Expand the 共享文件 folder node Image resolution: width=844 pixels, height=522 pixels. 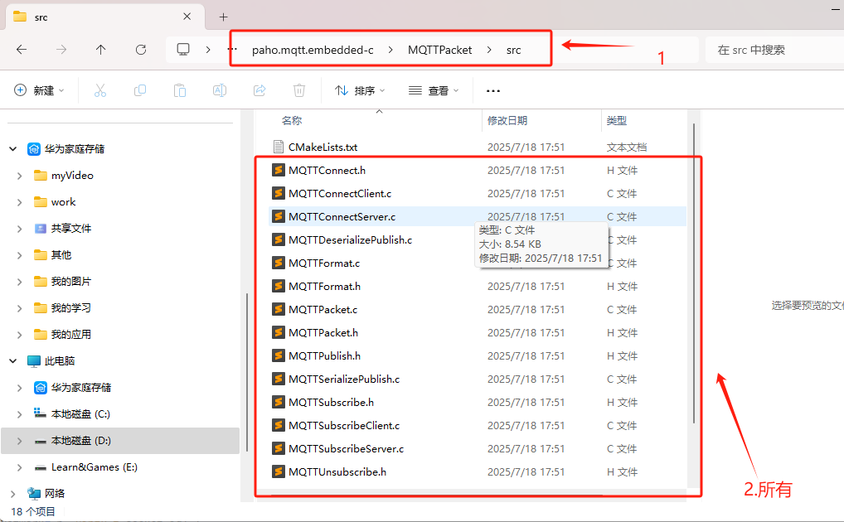tap(19, 228)
